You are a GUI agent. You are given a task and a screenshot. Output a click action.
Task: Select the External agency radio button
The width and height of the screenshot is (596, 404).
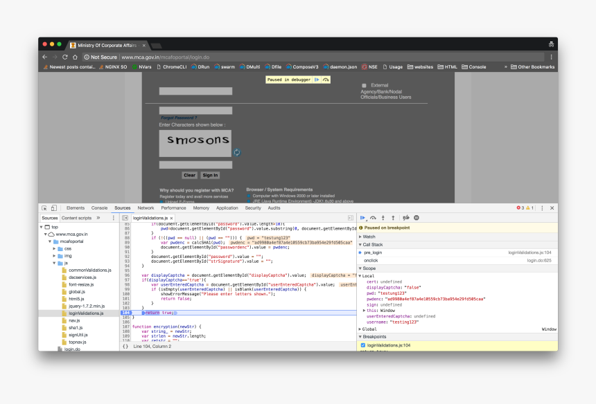point(364,85)
